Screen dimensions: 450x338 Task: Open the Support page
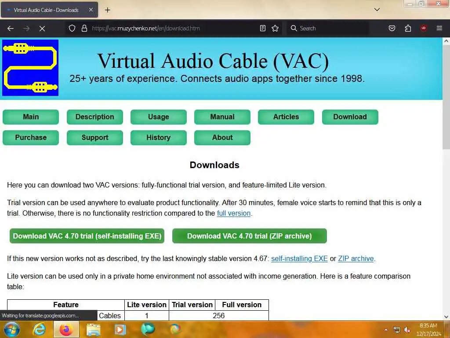(95, 138)
